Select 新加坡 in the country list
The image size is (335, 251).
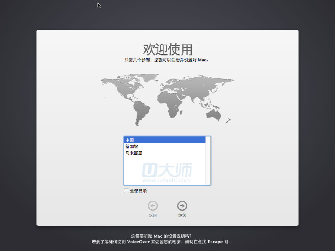132,147
